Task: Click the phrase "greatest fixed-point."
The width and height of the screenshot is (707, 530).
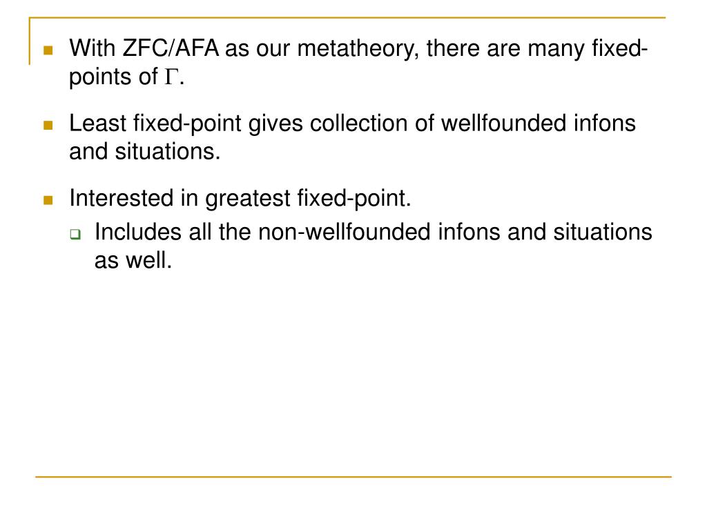Action: pos(308,199)
